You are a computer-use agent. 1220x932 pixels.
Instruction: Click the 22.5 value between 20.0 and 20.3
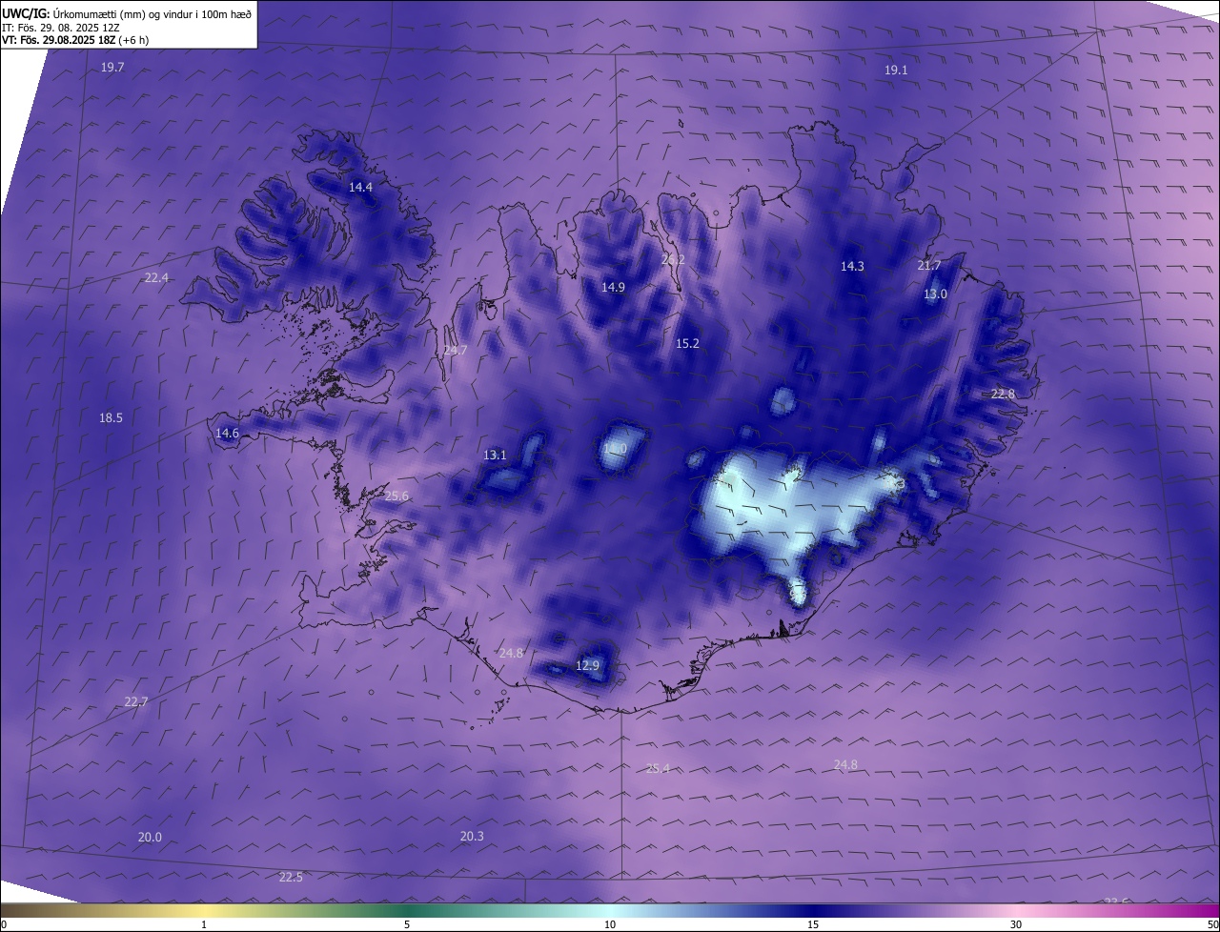tap(291, 878)
